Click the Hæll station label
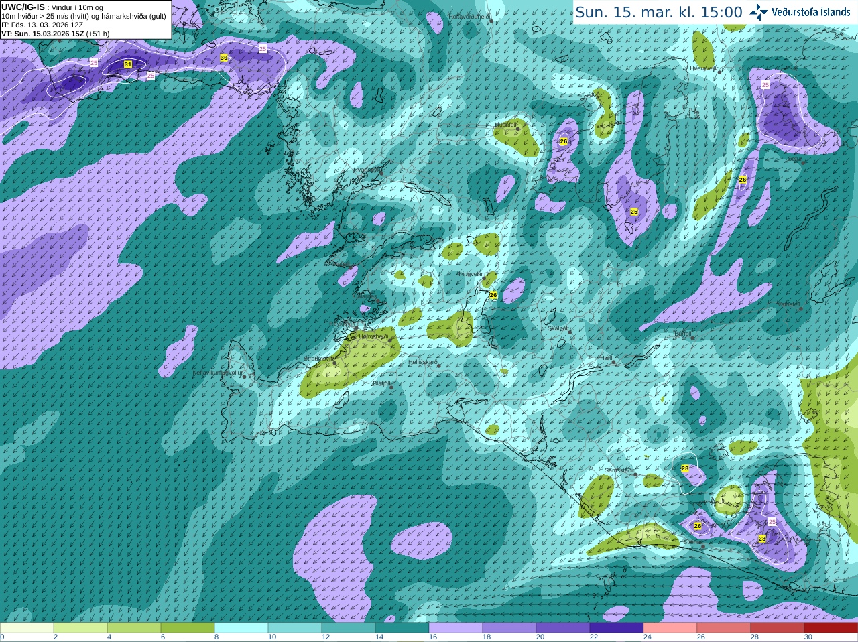 point(607,358)
